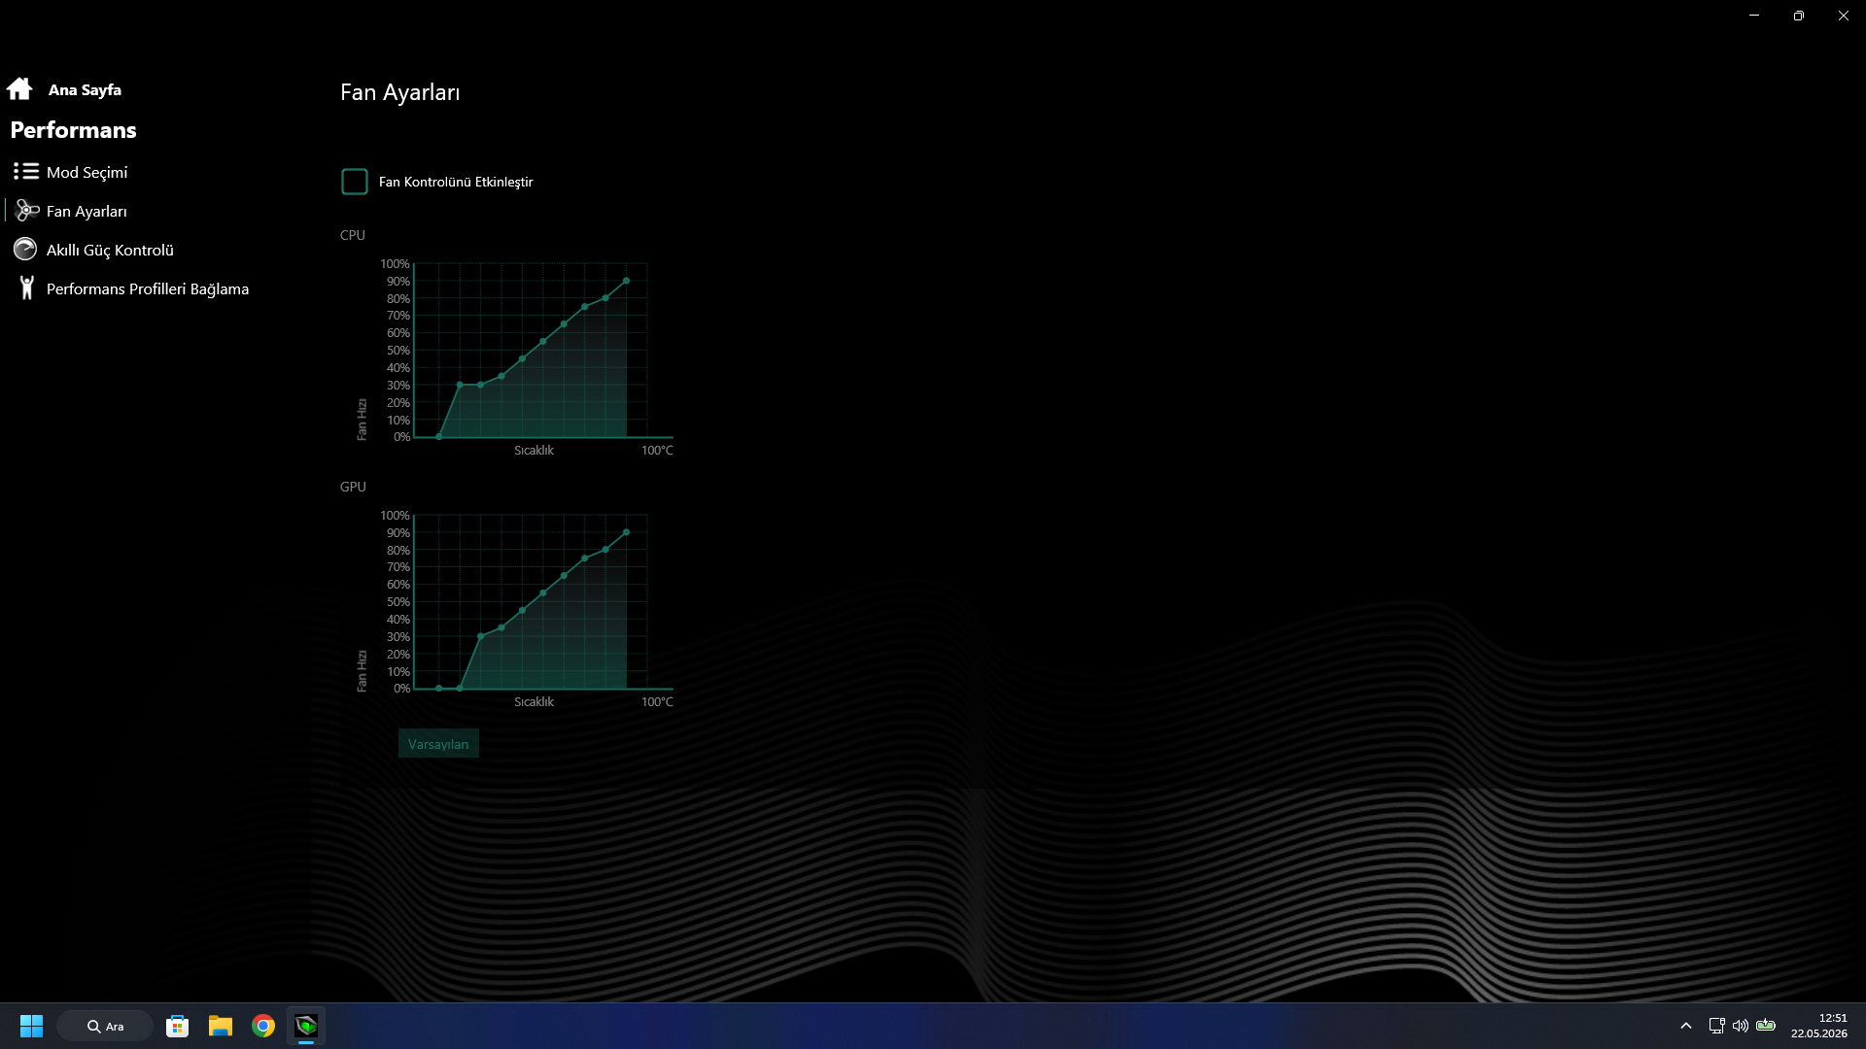Select the GPU curve point at 80% fan speed

pyautogui.click(x=605, y=550)
